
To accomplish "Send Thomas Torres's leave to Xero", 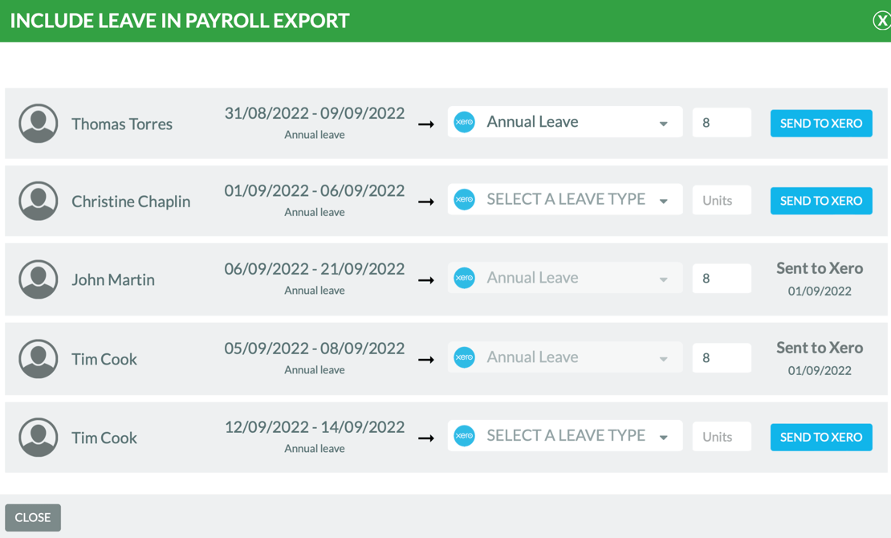I will click(x=821, y=123).
